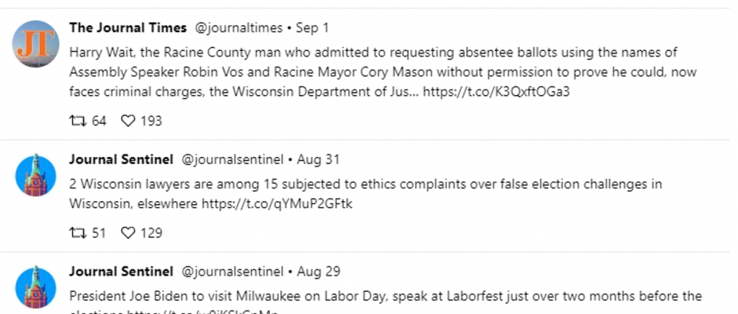Retweet the ethics complaints tweet
This screenshot has height=314, width=738.
pos(78,232)
